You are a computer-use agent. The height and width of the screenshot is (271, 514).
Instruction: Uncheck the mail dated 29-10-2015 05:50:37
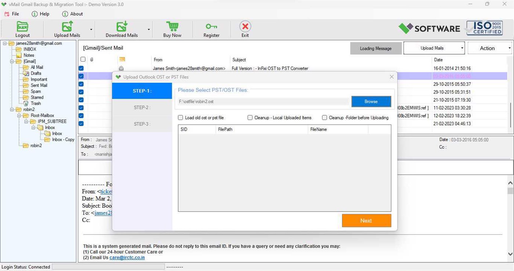click(81, 84)
